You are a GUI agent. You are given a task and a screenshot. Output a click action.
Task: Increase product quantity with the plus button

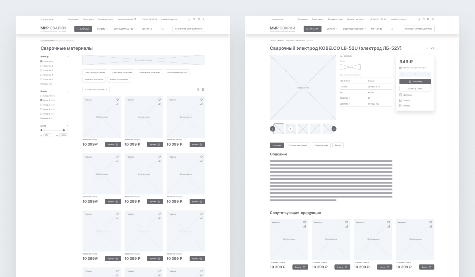pyautogui.click(x=428, y=74)
